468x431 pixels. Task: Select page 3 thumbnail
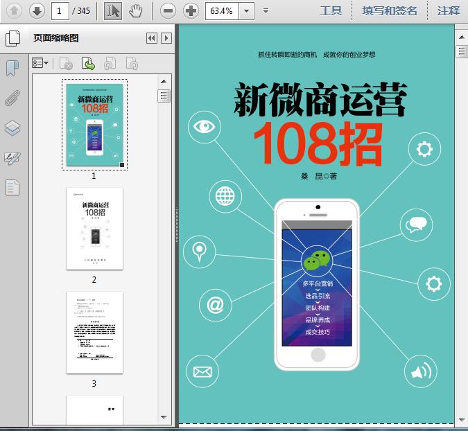pos(94,333)
